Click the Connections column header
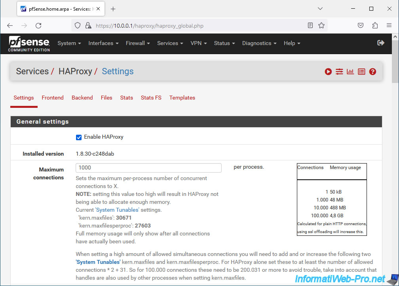The height and width of the screenshot is (286, 399). pos(310,167)
